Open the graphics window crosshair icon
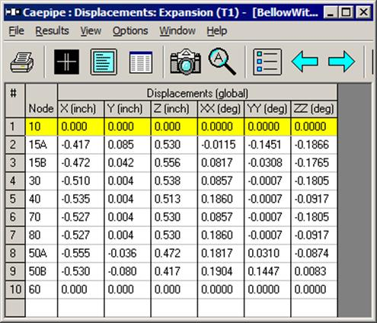Viewport: 377px width, 323px height. pyautogui.click(x=66, y=62)
